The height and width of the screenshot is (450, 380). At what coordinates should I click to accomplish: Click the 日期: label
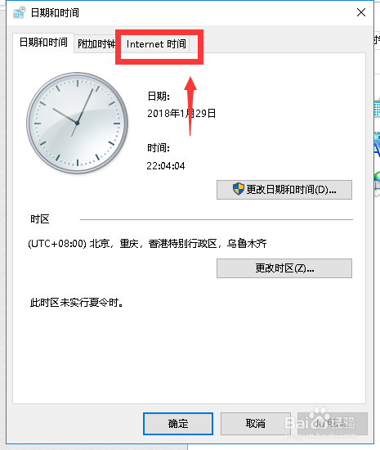(159, 97)
